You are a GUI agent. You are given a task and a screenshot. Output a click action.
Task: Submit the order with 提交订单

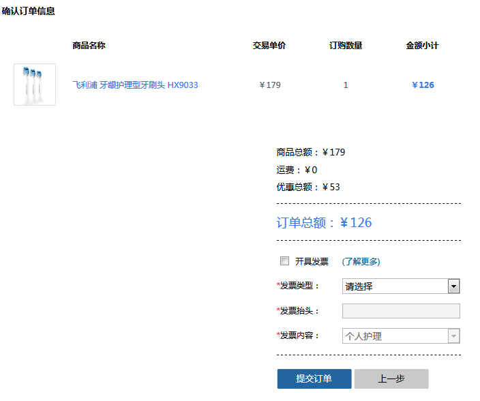coord(314,378)
